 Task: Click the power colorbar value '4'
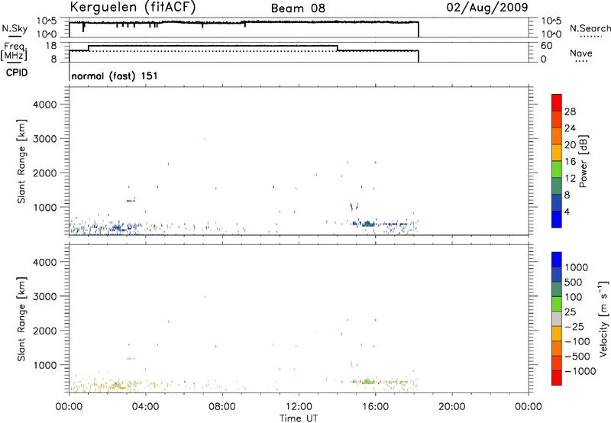point(567,211)
